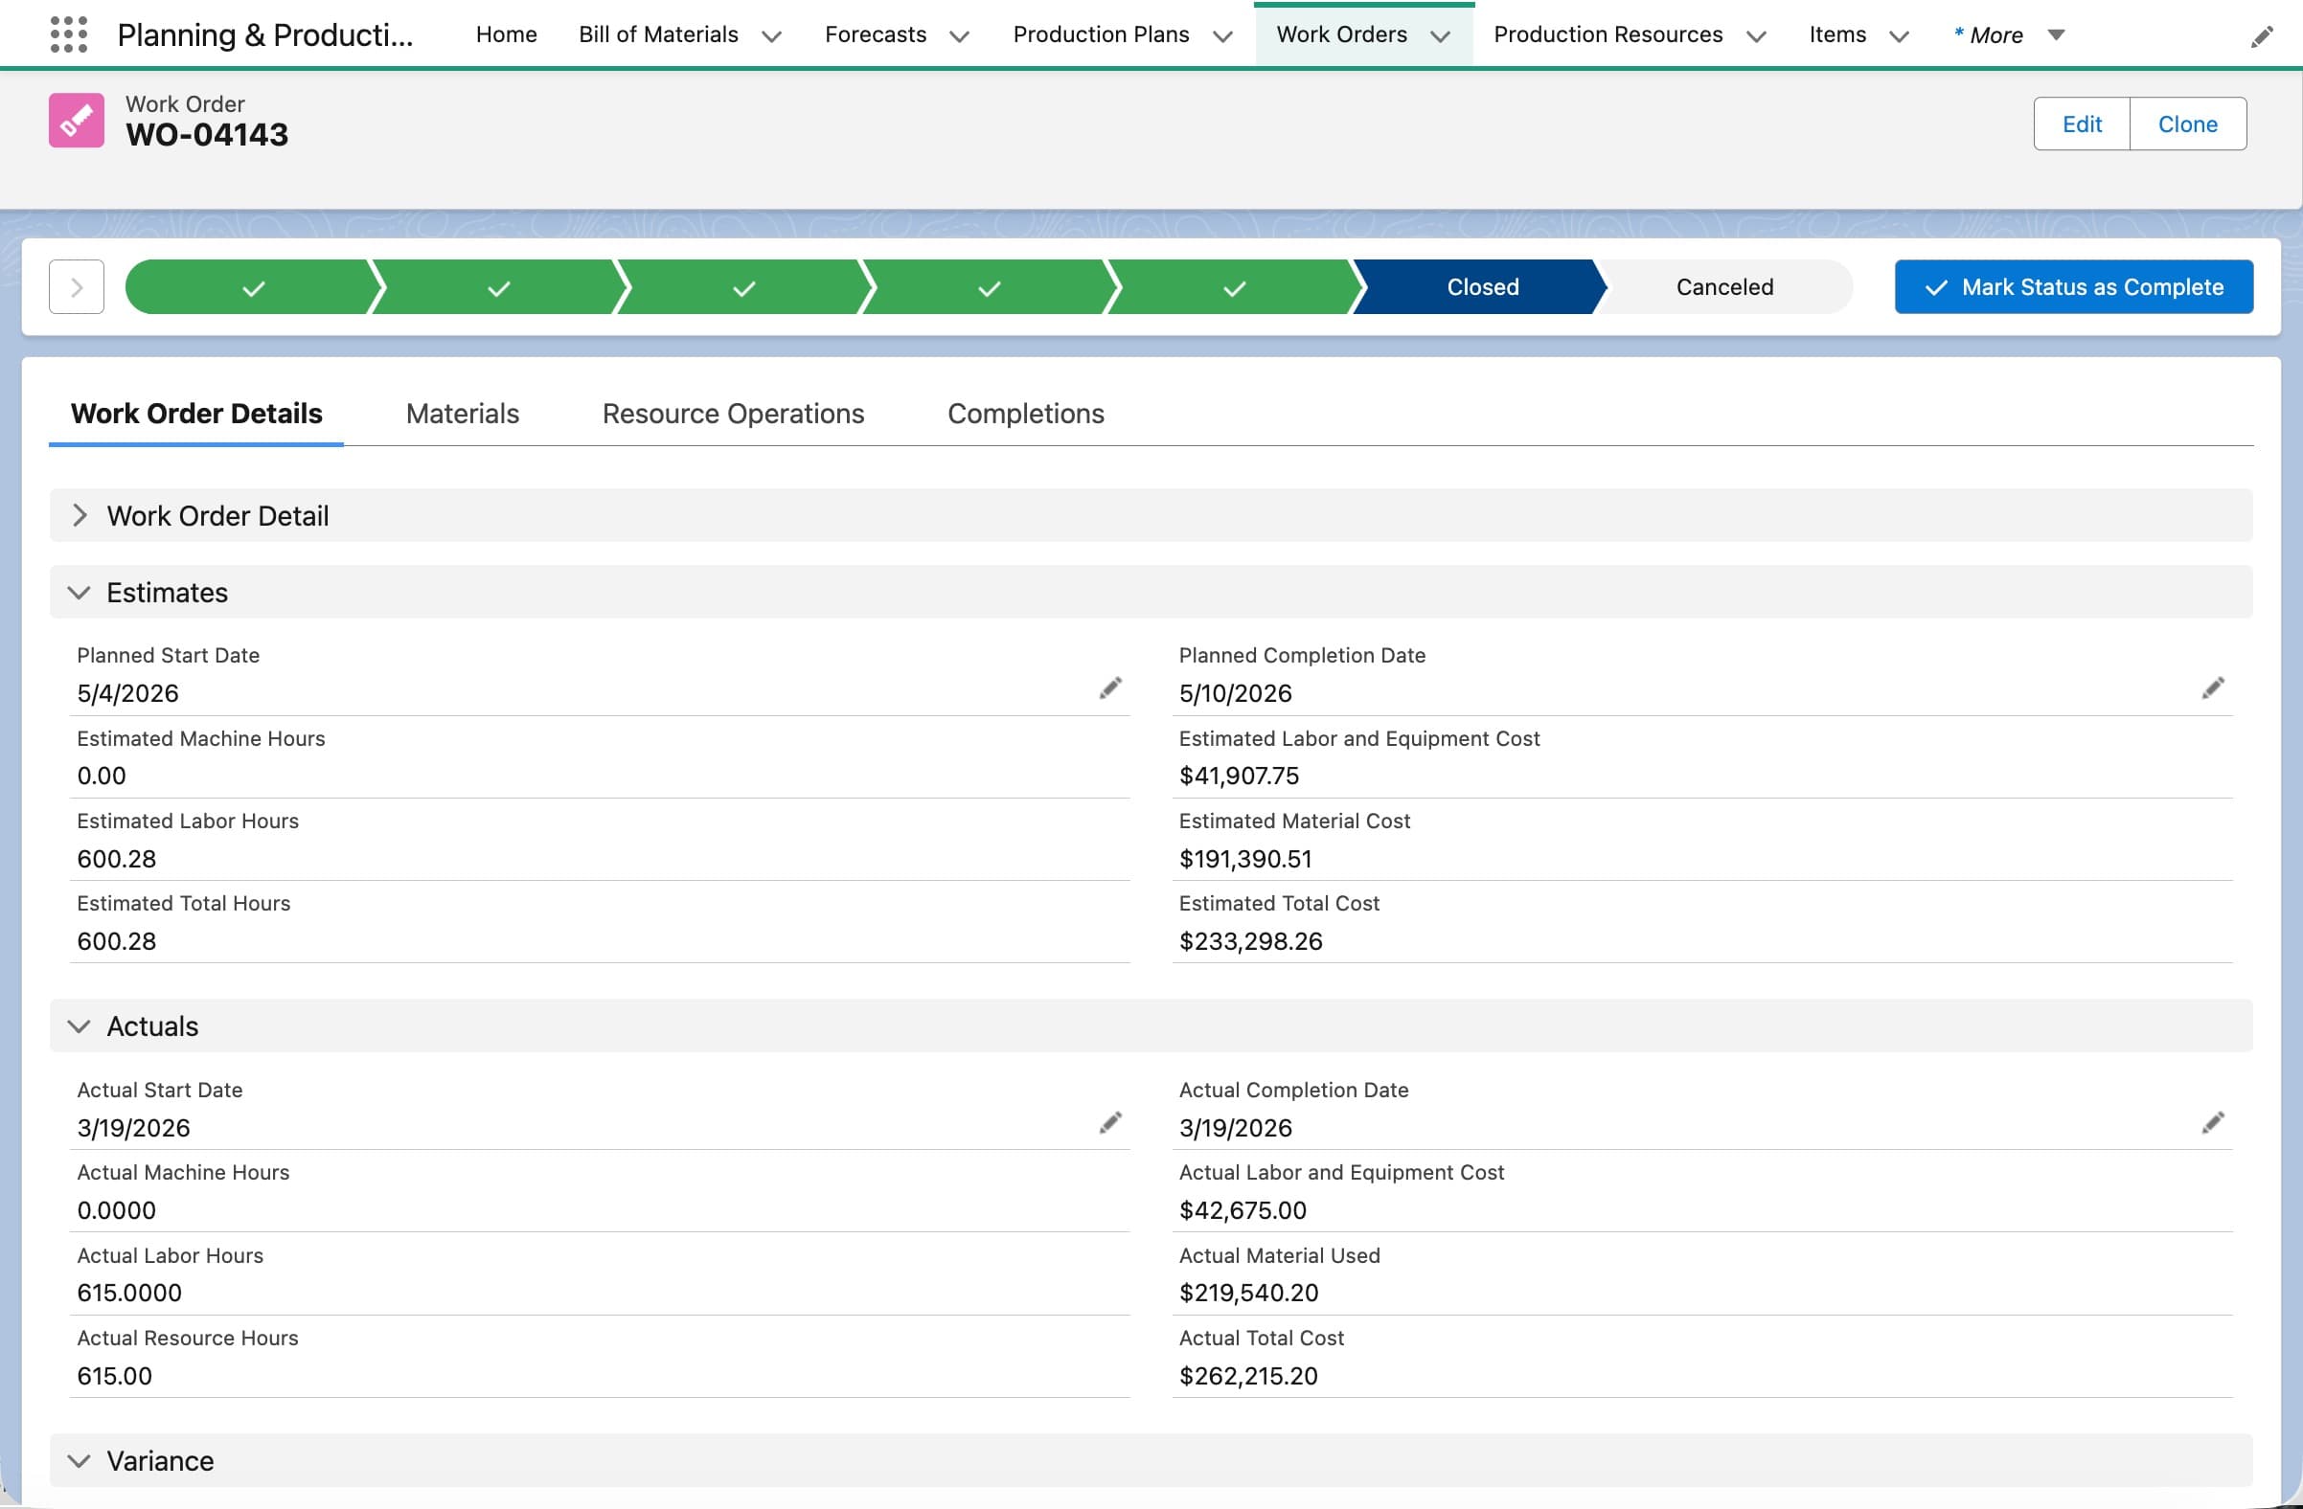This screenshot has height=1509, width=2303.
Task: Select the second completed path stage
Action: tap(497, 287)
